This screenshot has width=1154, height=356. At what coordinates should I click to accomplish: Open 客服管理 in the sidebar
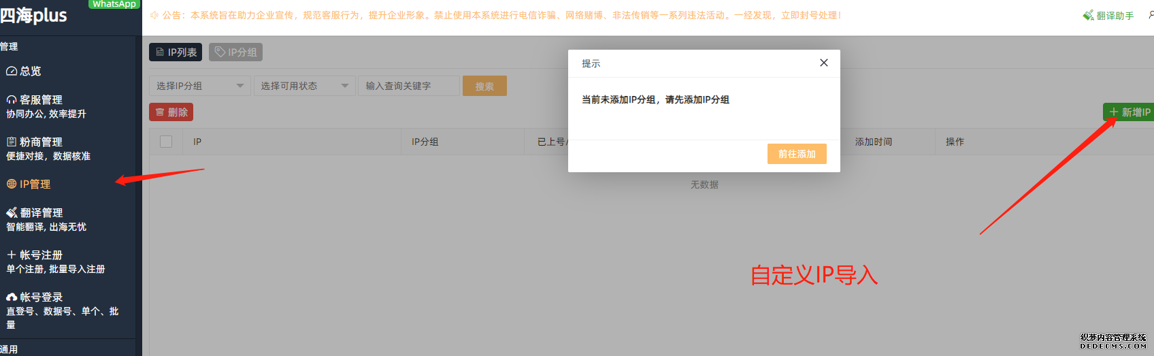point(41,100)
